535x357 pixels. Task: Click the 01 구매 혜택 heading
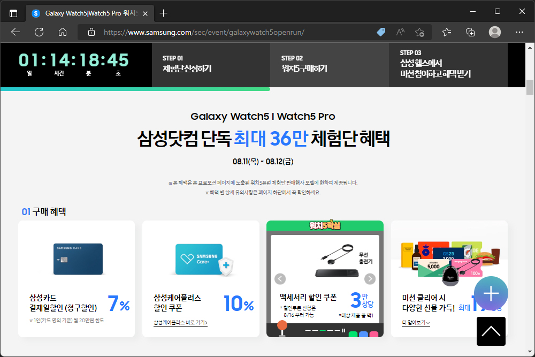pos(44,211)
